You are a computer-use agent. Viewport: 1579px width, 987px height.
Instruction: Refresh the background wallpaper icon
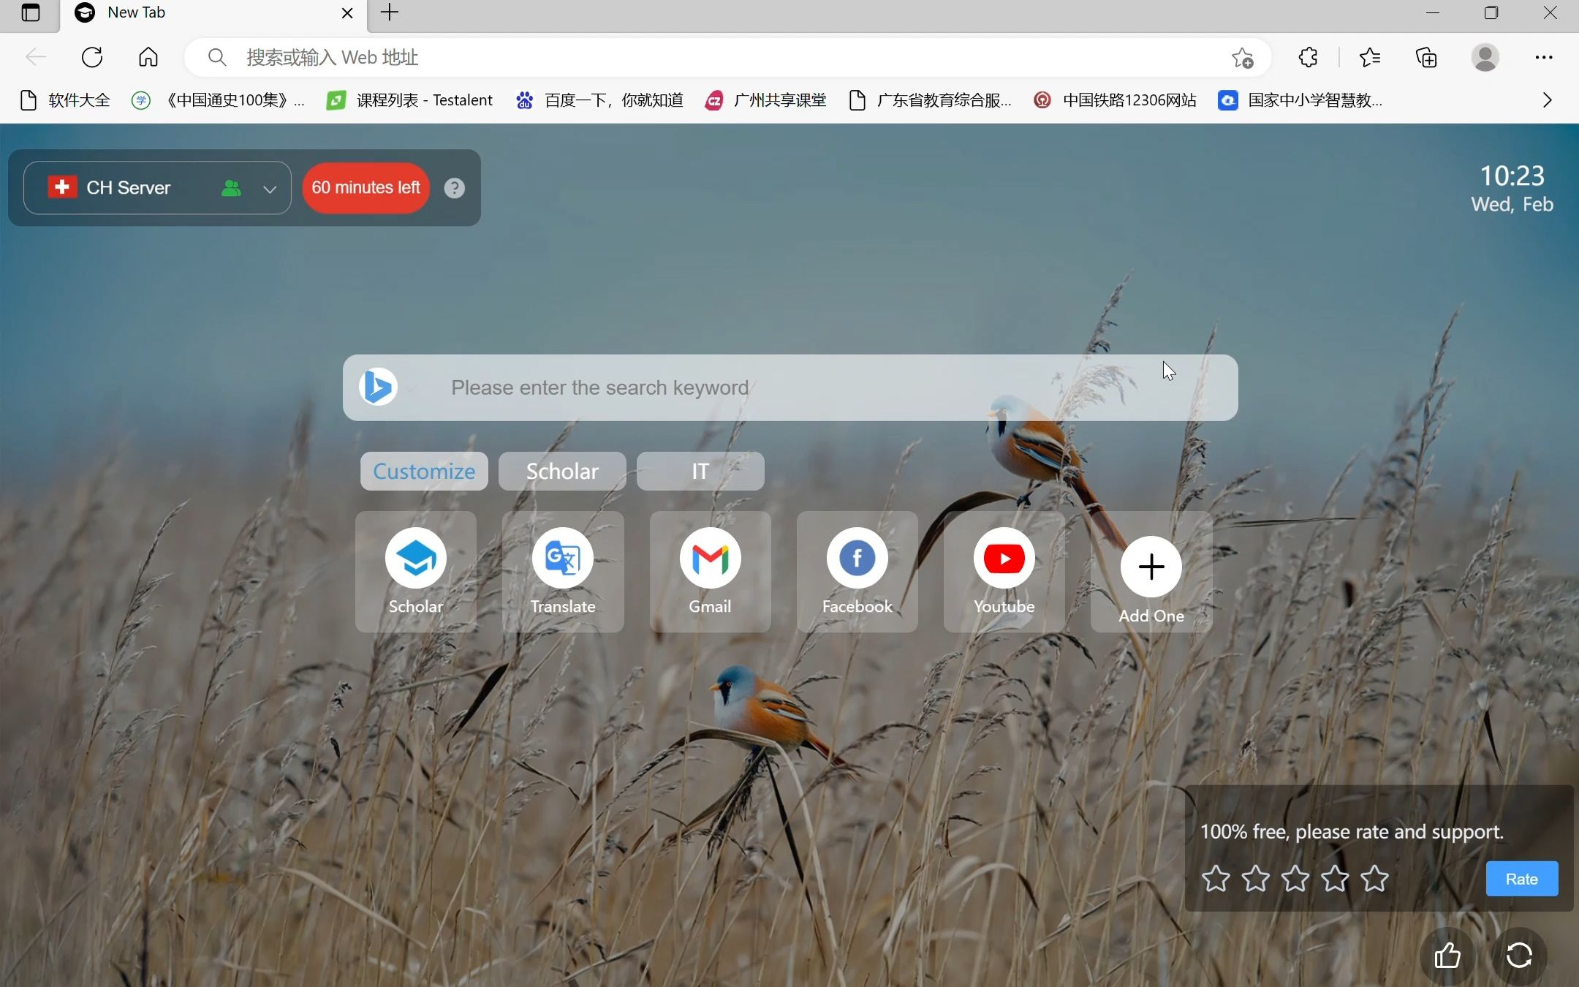(1519, 956)
